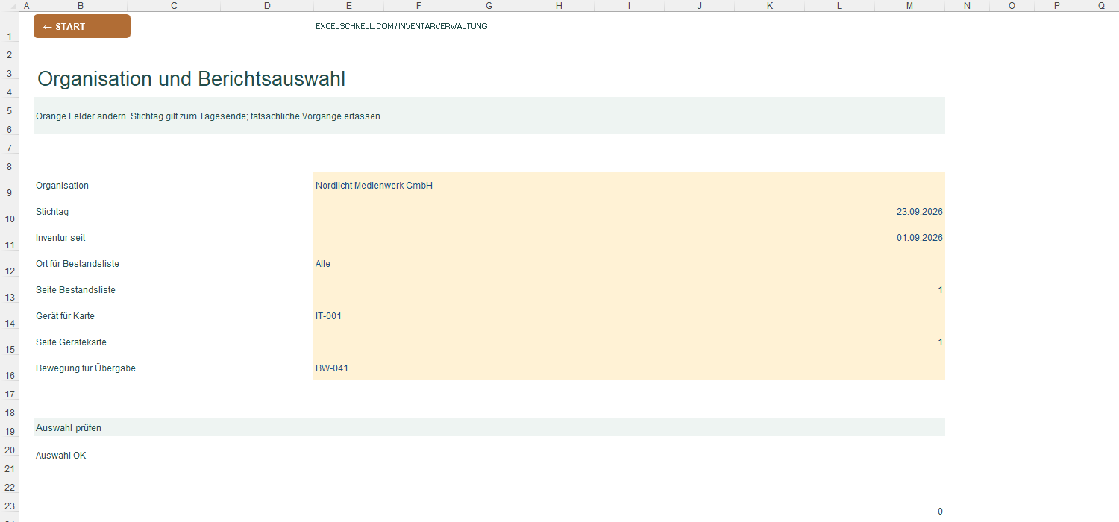Click the Auswahl OK label cell
The image size is (1119, 522).
[x=61, y=455]
